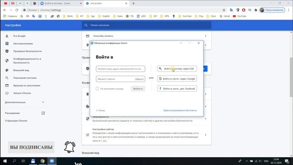Image resolution: width=293 pixels, height=165 pixels.
Task: Open the Поисковая система section
Action: 25,78
